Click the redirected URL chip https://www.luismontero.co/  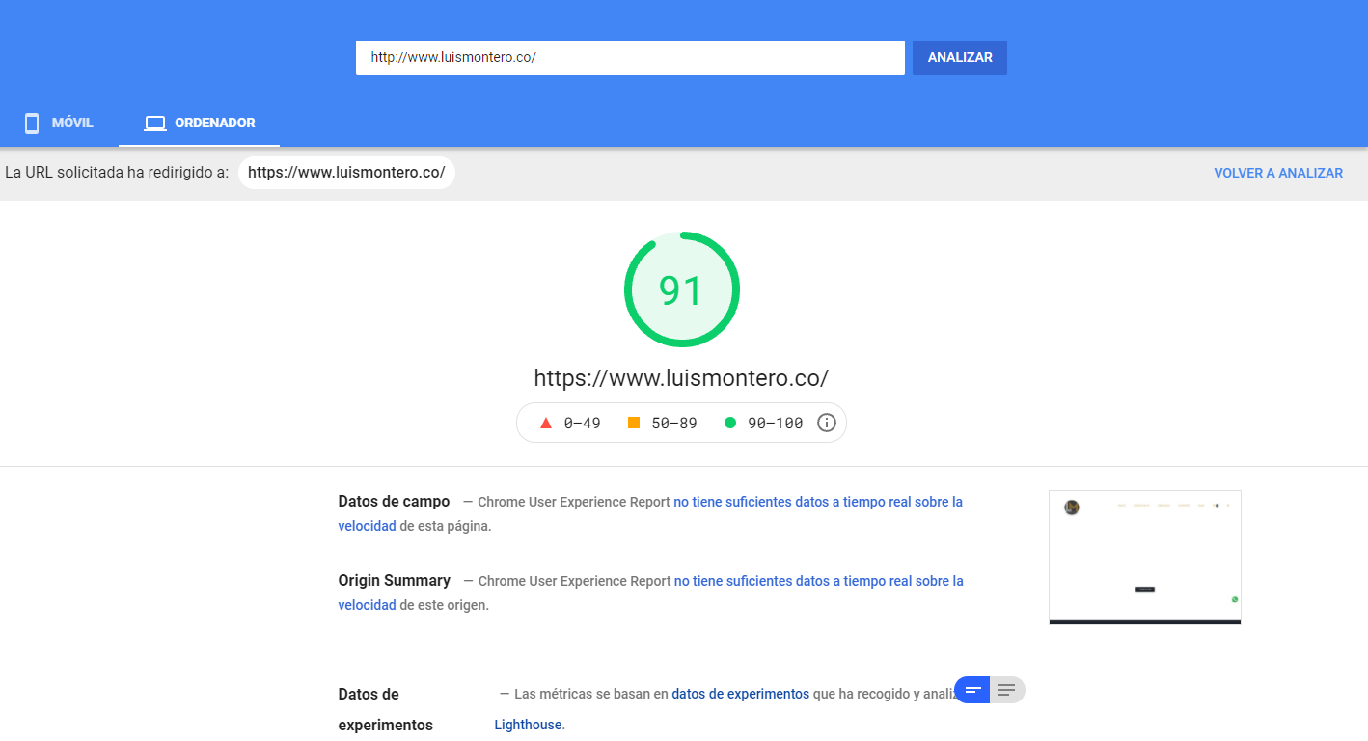click(346, 173)
